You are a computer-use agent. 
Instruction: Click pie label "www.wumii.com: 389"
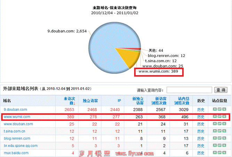click(158, 71)
